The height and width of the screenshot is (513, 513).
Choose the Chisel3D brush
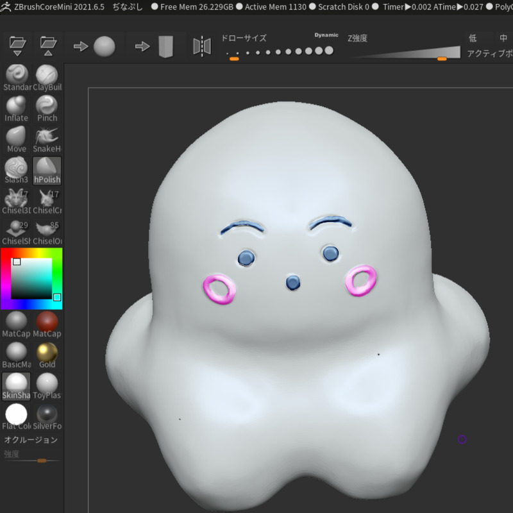(17, 200)
